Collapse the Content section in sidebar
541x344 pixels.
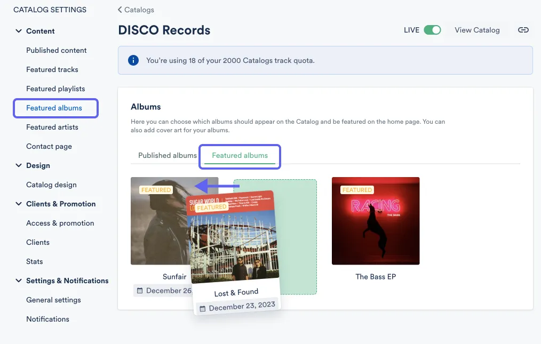tap(18, 31)
